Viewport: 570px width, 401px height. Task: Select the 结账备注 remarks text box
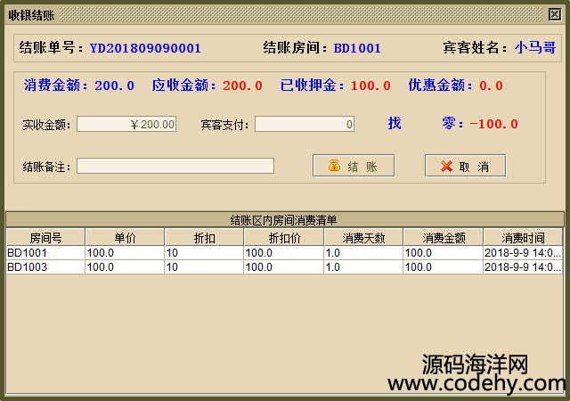[x=175, y=166]
